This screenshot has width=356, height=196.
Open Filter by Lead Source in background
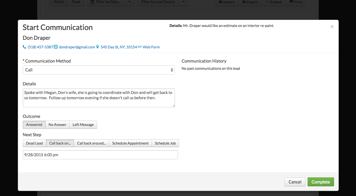click(x=158, y=2)
